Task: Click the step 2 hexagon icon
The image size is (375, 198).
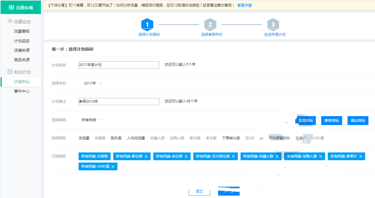Action: pos(210,25)
